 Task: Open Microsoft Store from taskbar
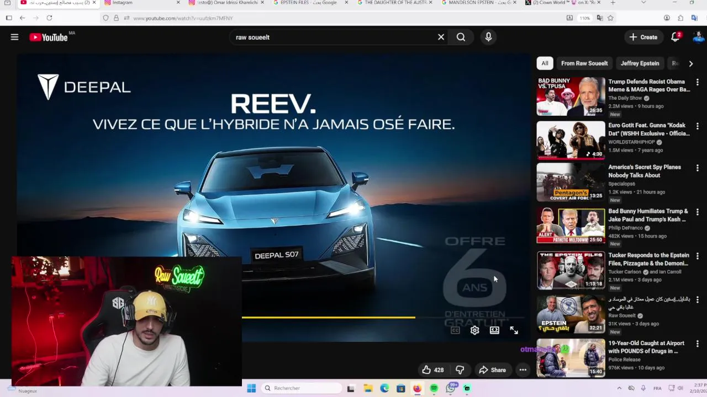[x=401, y=388]
